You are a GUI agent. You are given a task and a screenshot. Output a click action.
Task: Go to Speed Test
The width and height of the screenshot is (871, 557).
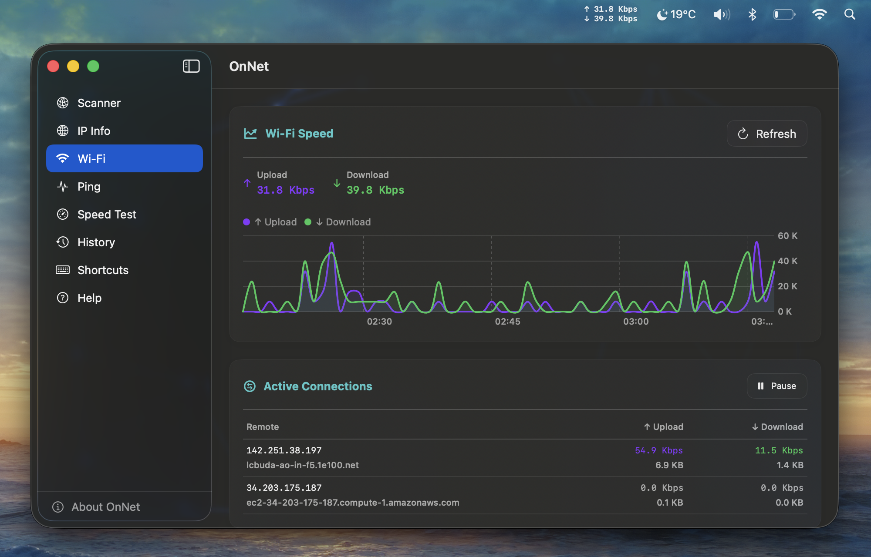[125, 214]
